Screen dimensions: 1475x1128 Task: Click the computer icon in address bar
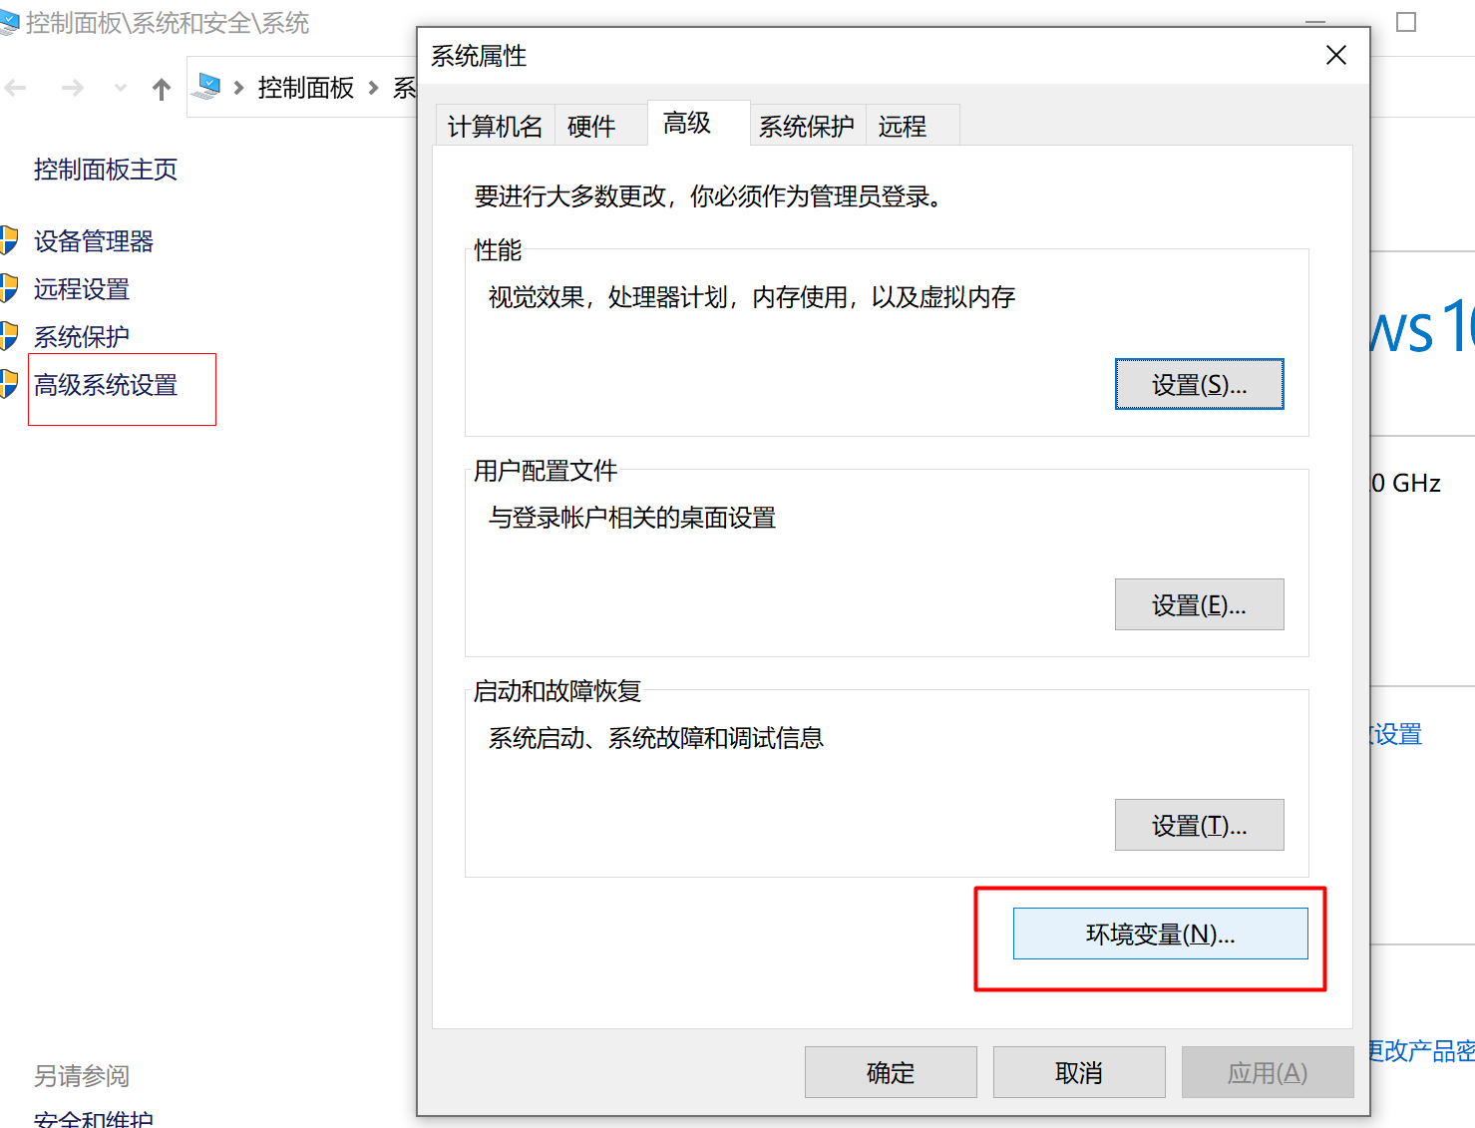(208, 87)
